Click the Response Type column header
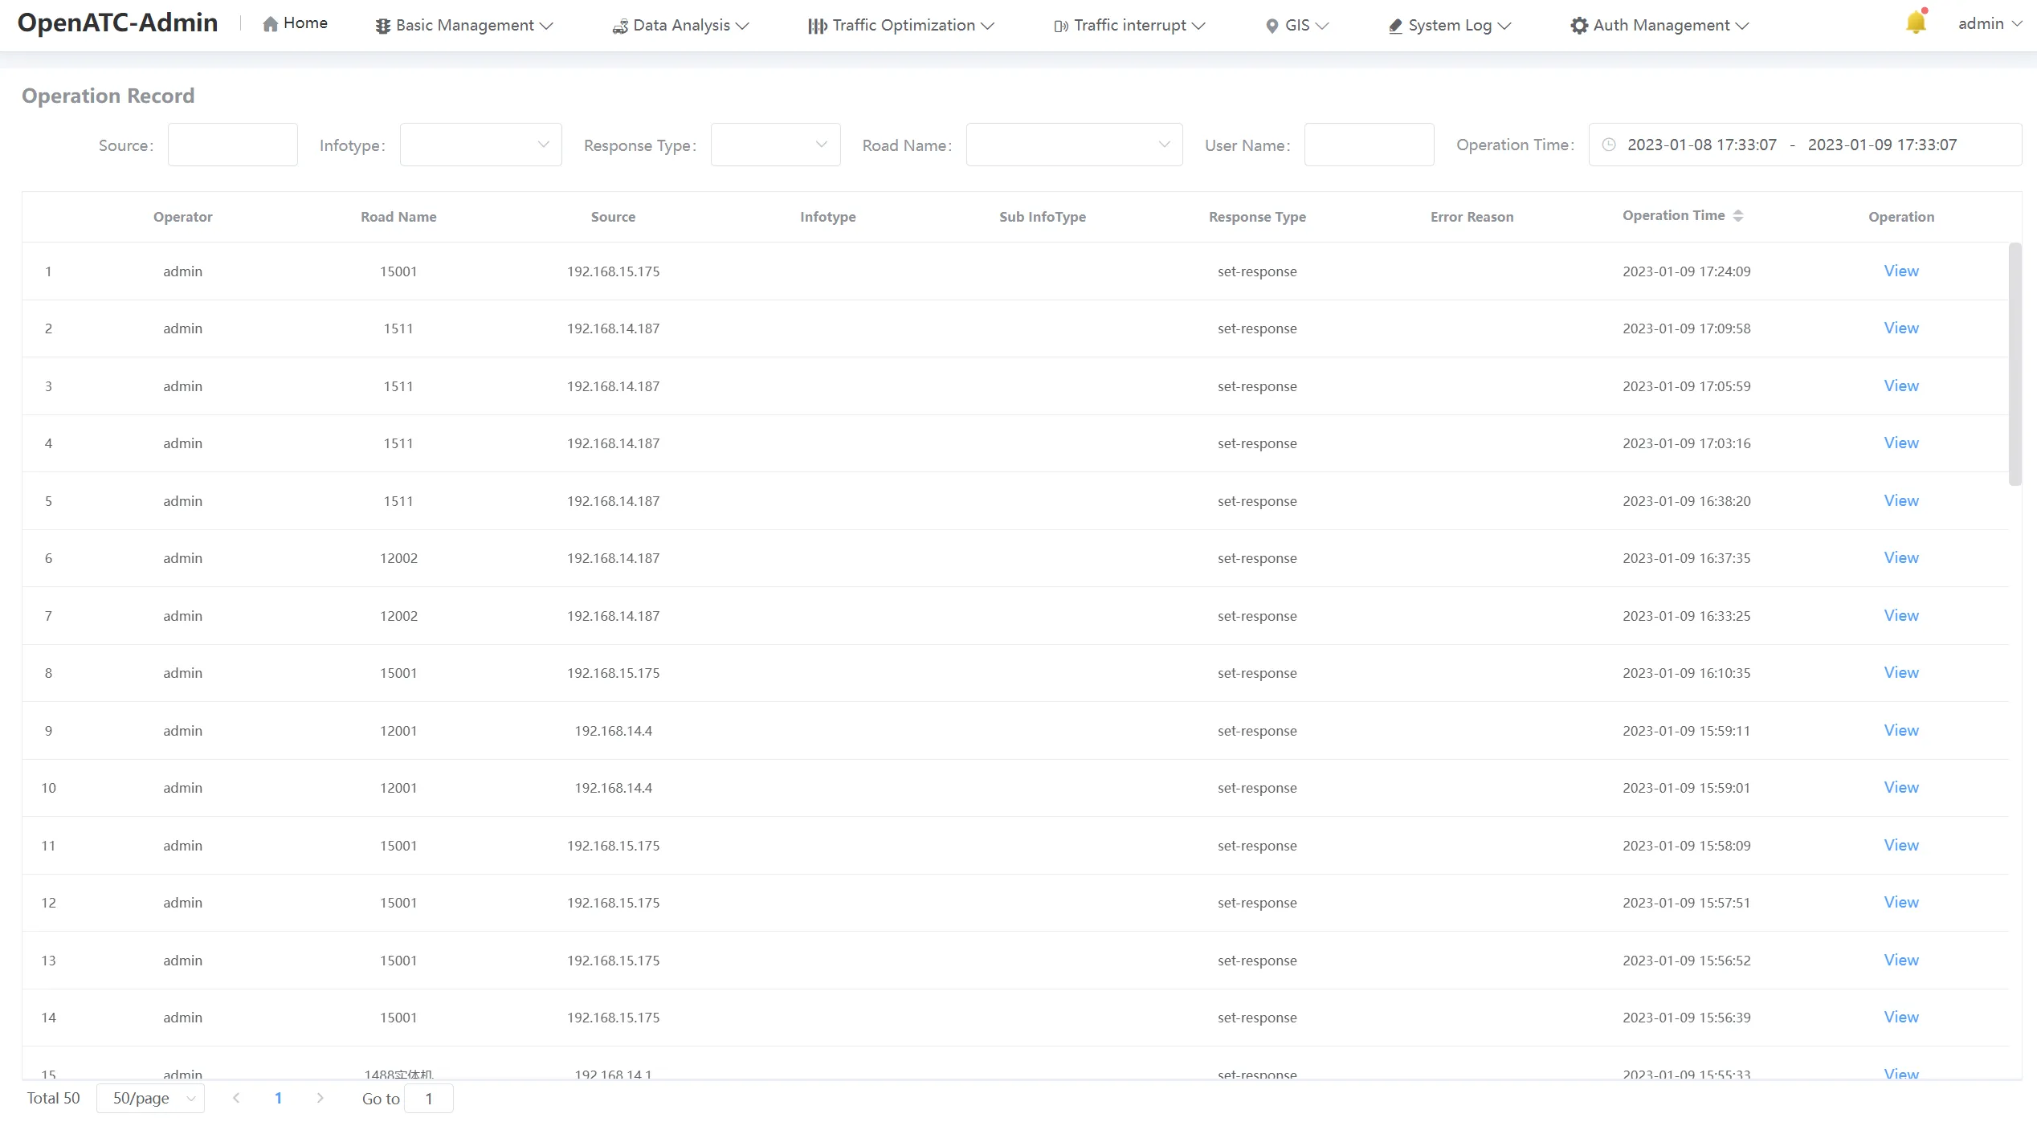This screenshot has width=2037, height=1126. (1257, 217)
